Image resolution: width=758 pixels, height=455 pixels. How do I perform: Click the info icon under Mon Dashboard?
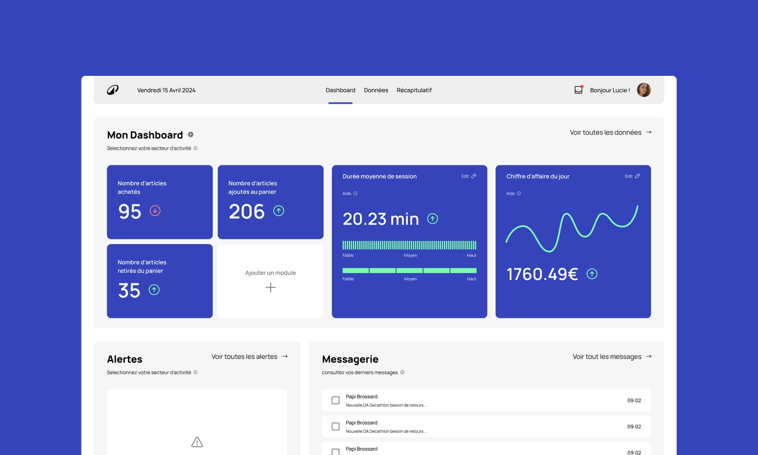[x=196, y=148]
